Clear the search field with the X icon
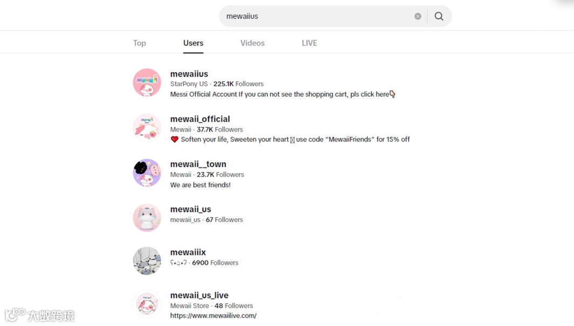The width and height of the screenshot is (574, 326). pyautogui.click(x=418, y=16)
